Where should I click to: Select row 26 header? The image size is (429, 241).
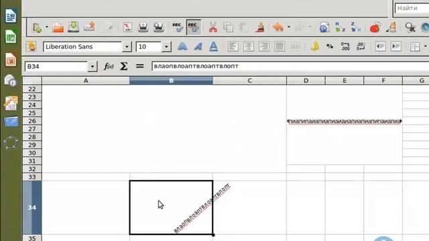pyautogui.click(x=32, y=120)
